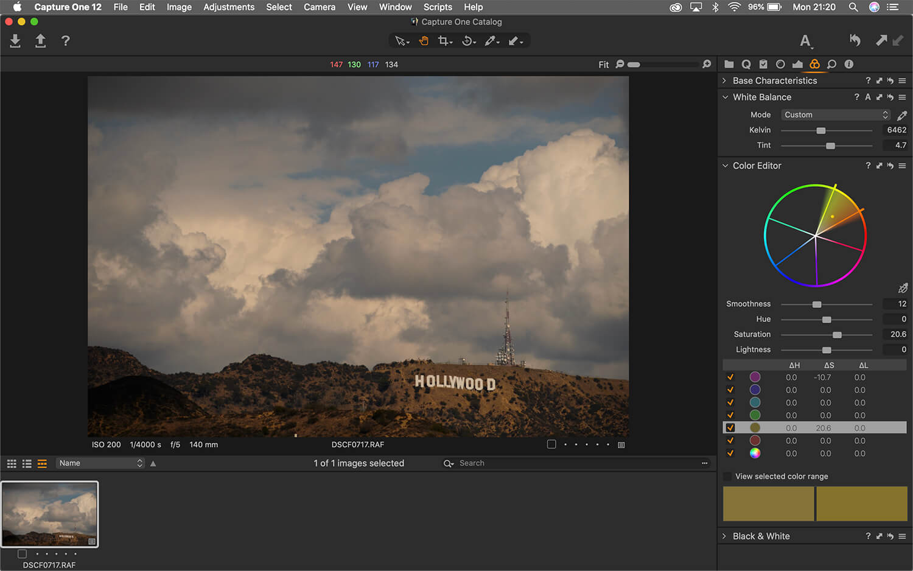Click the Export images up-arrow icon

tap(40, 41)
